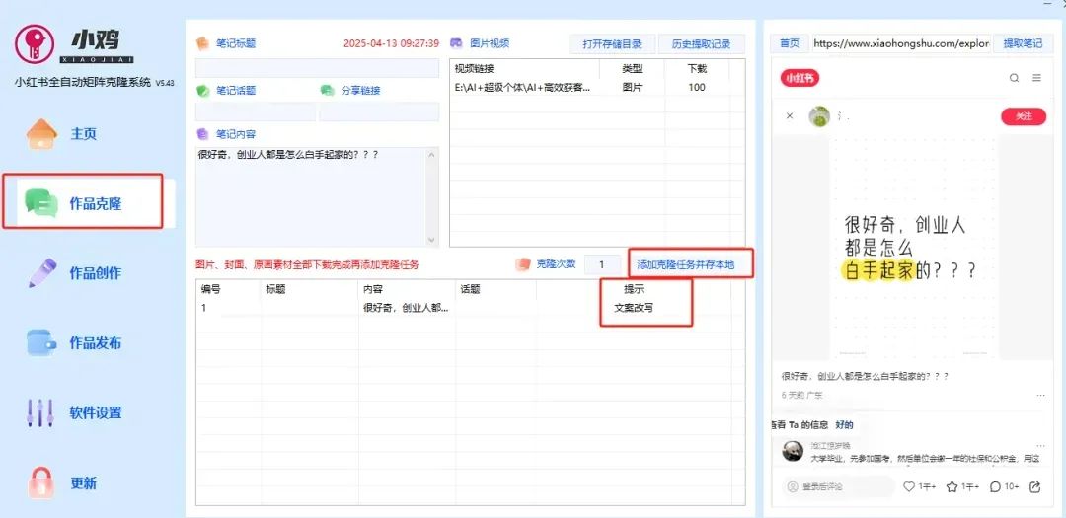This screenshot has width=1066, height=518.
Task: Open the 作品创作 section
Action: (x=95, y=272)
